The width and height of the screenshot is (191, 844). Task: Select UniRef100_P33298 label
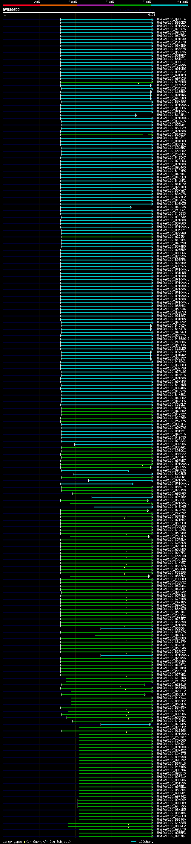pyautogui.click(x=171, y=573)
